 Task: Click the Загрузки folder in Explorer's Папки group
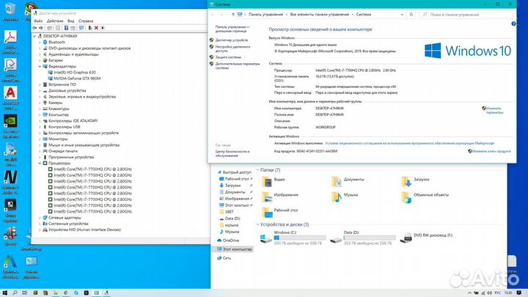[x=415, y=182]
